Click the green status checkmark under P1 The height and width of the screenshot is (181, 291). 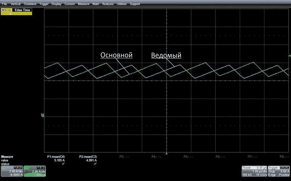[x=63, y=164]
